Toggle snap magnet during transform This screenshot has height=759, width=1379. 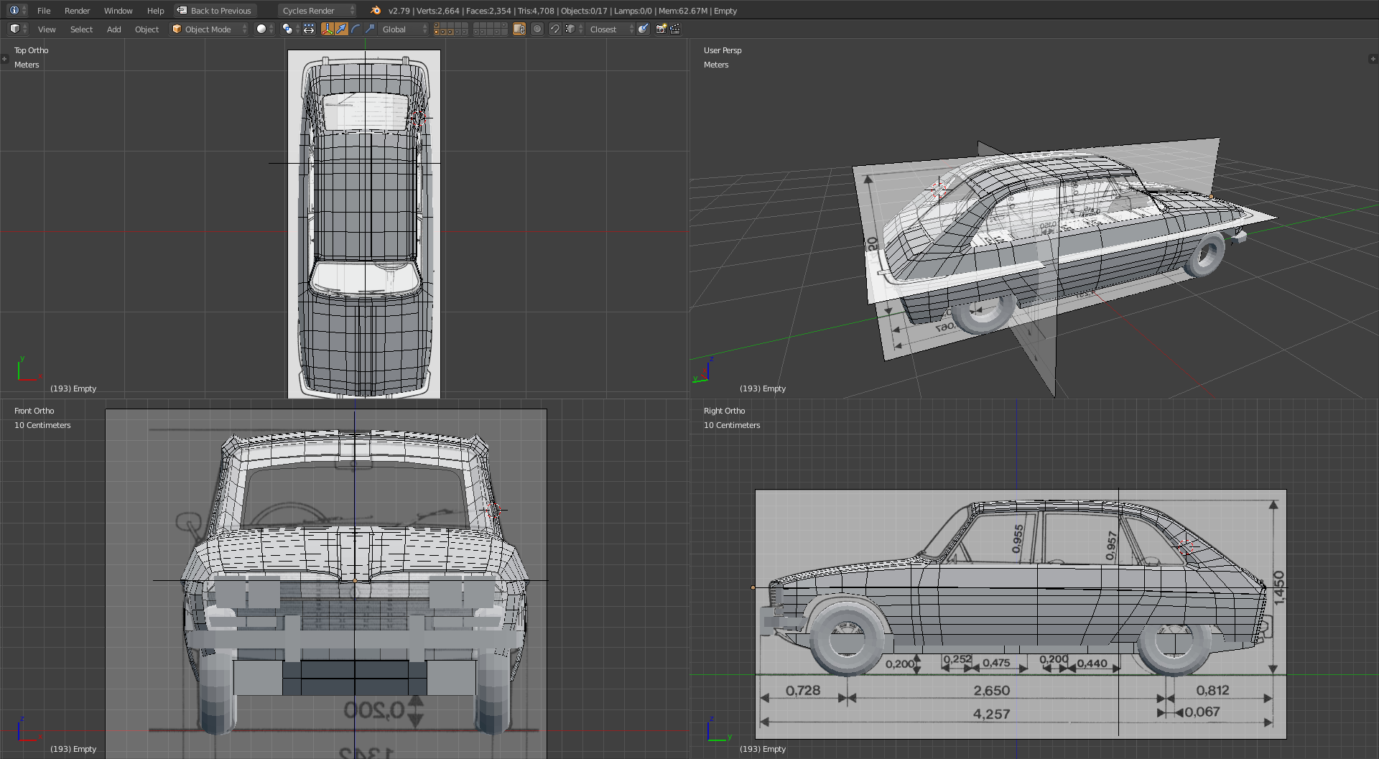pyautogui.click(x=554, y=29)
